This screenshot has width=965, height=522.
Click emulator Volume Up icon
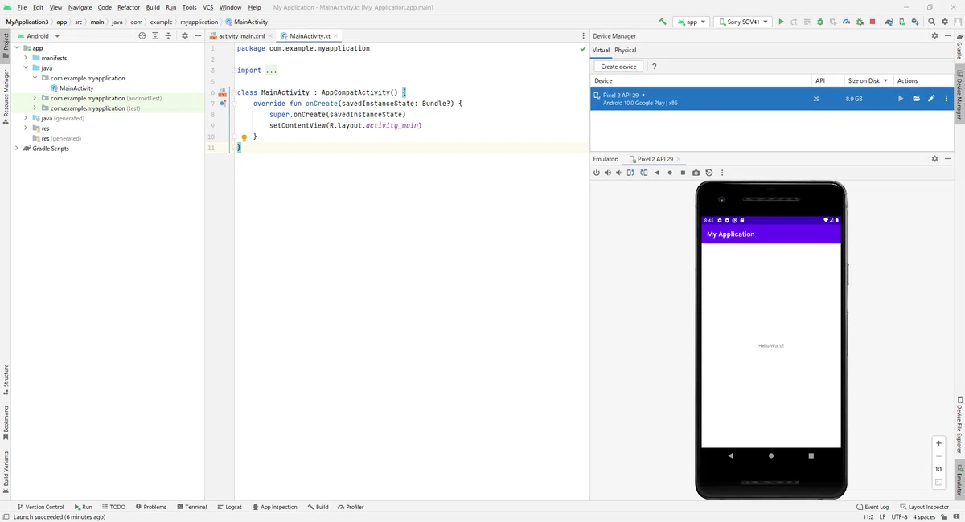click(x=608, y=173)
